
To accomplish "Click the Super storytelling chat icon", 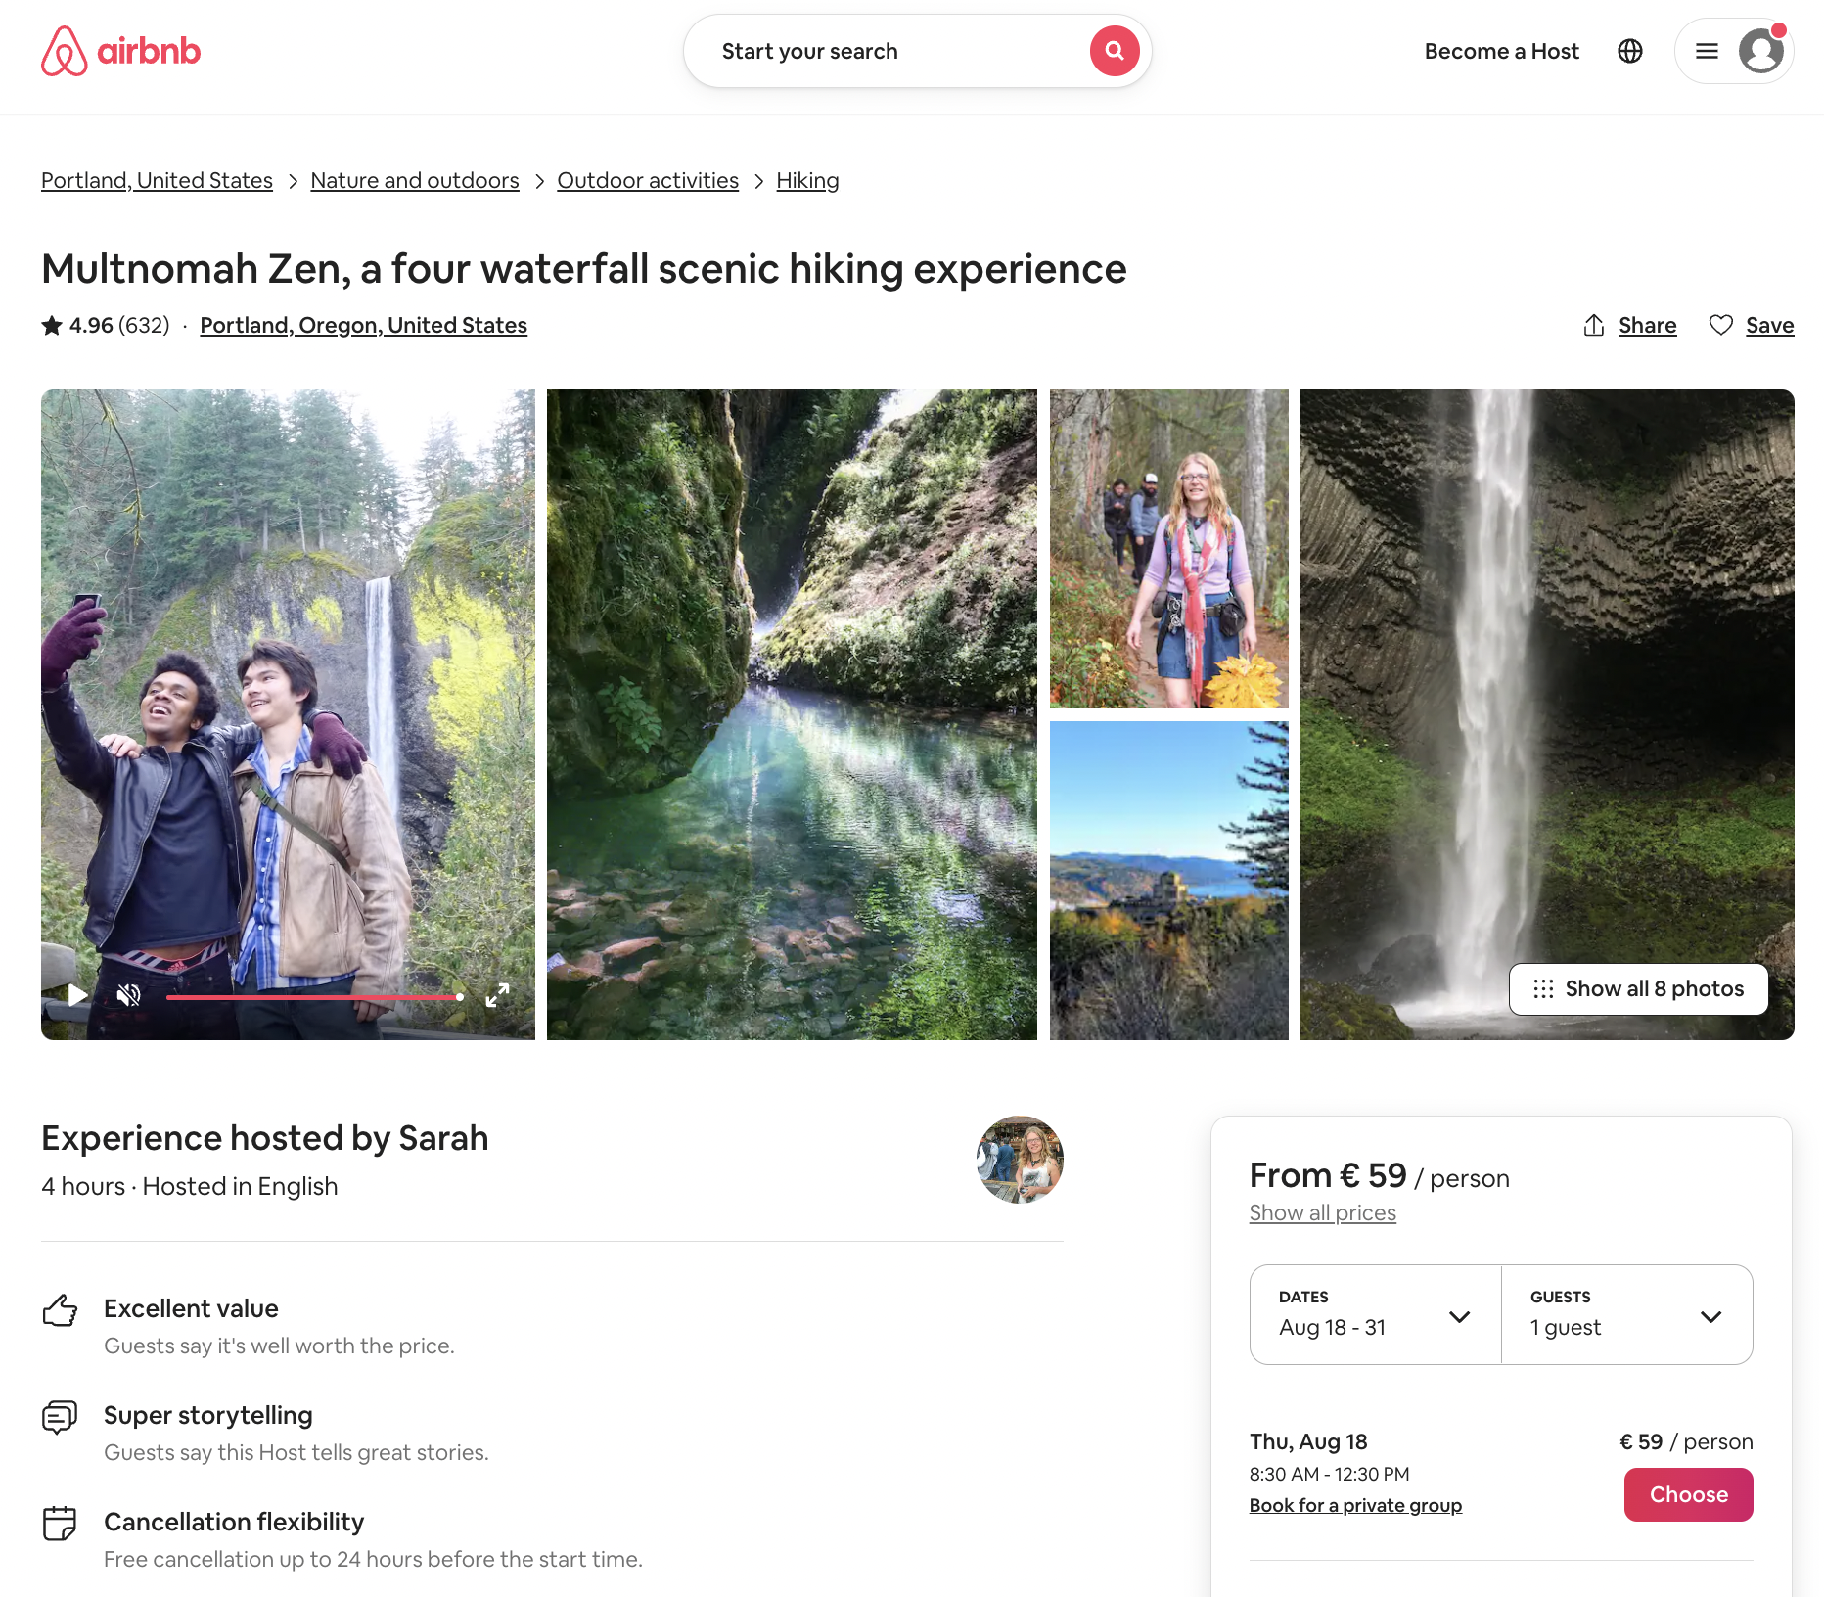I will [x=60, y=1417].
